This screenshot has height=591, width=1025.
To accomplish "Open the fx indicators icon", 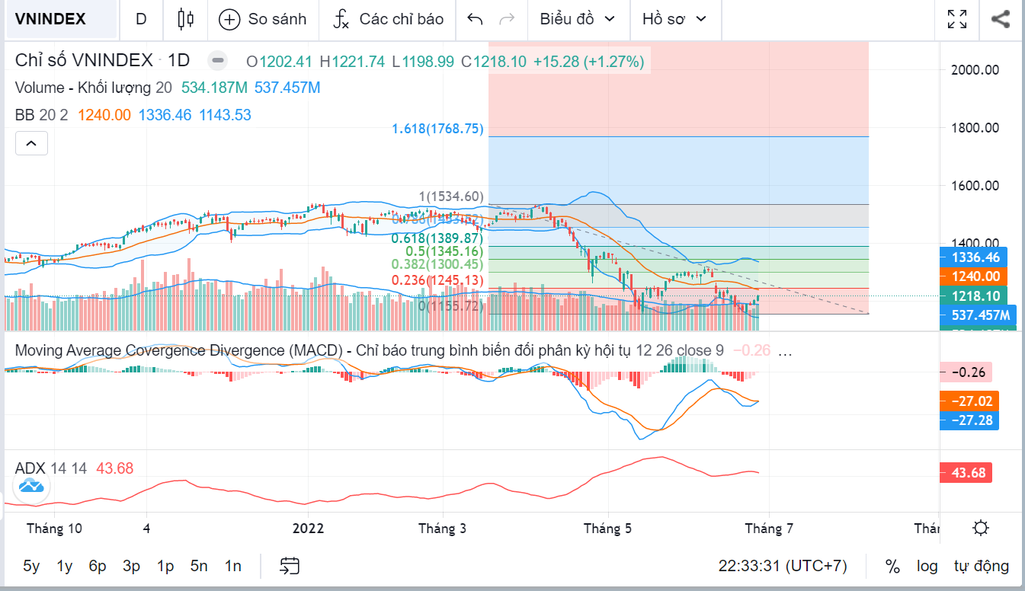I will click(341, 20).
